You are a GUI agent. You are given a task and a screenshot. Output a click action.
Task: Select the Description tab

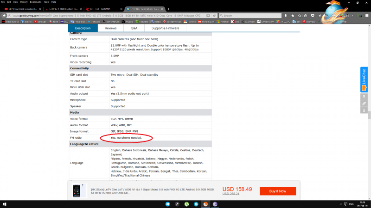(83, 28)
